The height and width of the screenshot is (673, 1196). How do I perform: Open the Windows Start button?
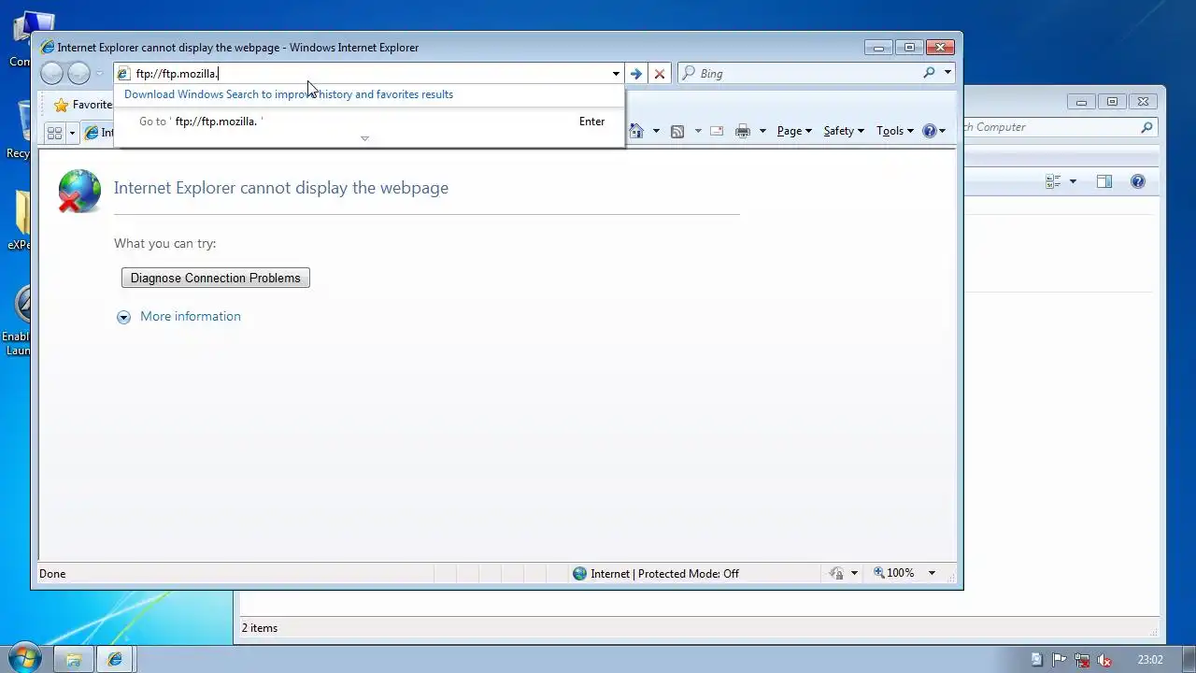pos(23,659)
